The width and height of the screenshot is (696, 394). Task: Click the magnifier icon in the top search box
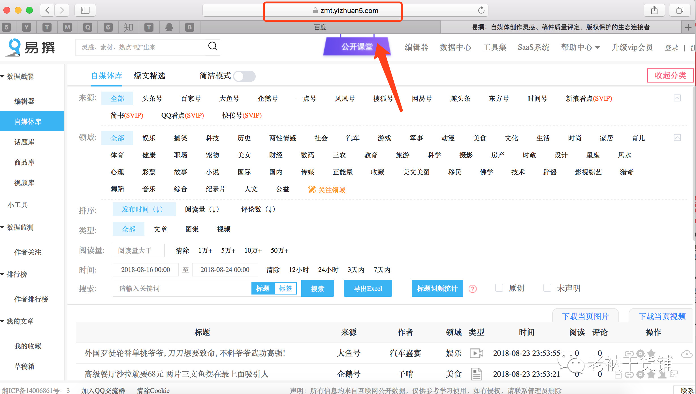tap(213, 46)
